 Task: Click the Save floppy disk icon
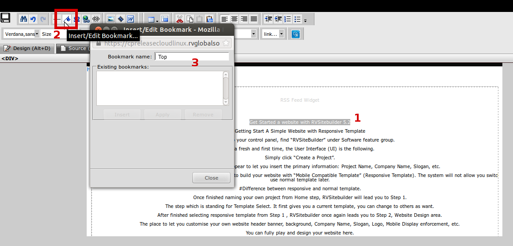tap(5, 18)
